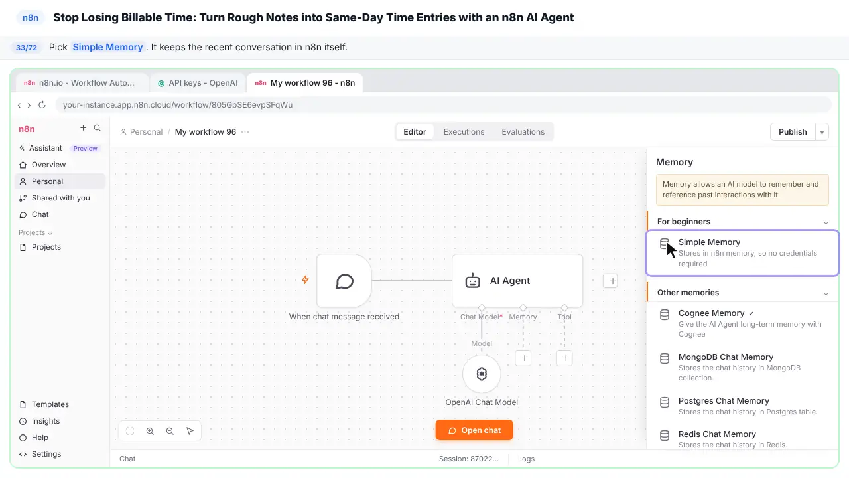Image resolution: width=849 pixels, height=478 pixels.
Task: Select Postgres Chat Memory option
Action: coord(743,406)
